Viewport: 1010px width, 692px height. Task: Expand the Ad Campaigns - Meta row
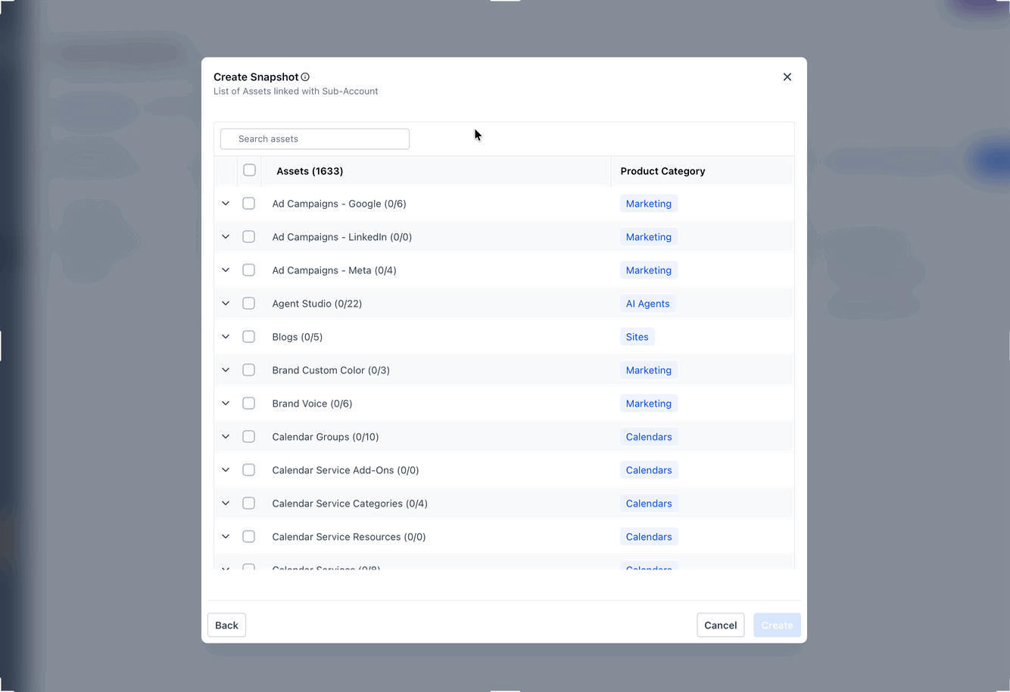click(x=226, y=270)
